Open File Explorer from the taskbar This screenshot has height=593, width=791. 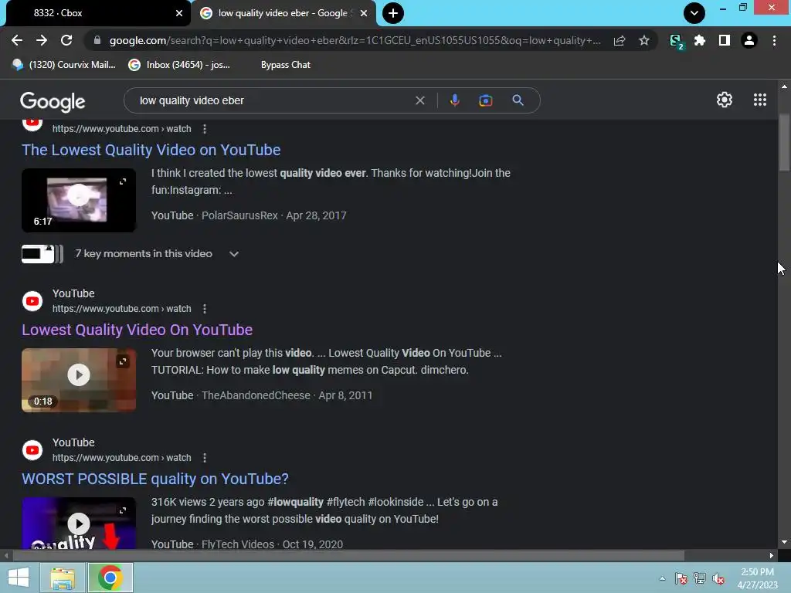(x=63, y=578)
